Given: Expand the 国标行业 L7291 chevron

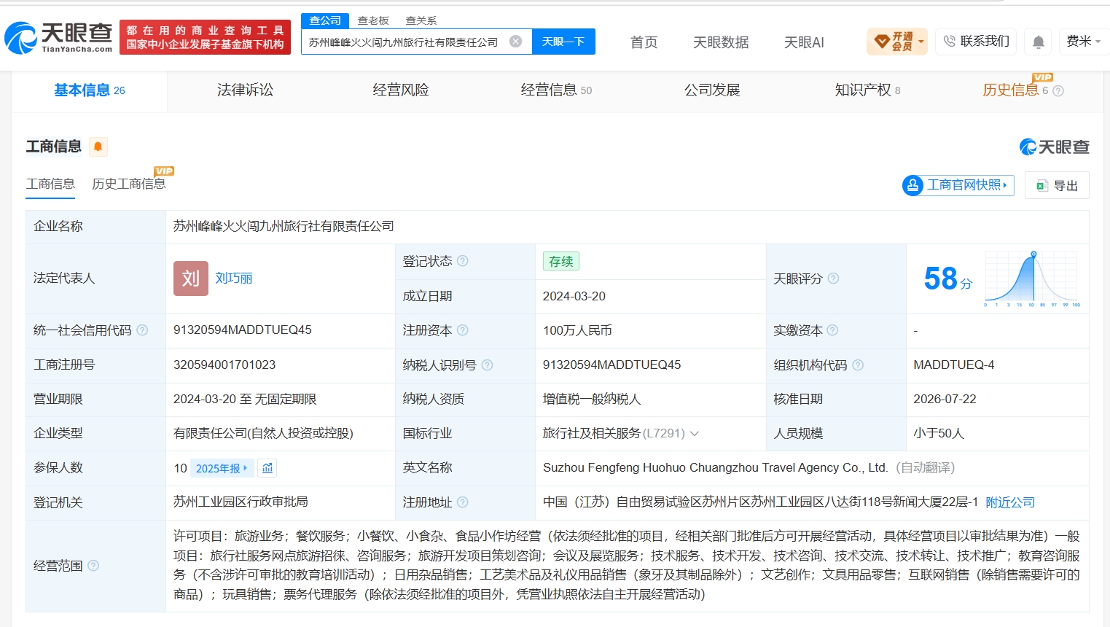Looking at the screenshot, I should 695,434.
